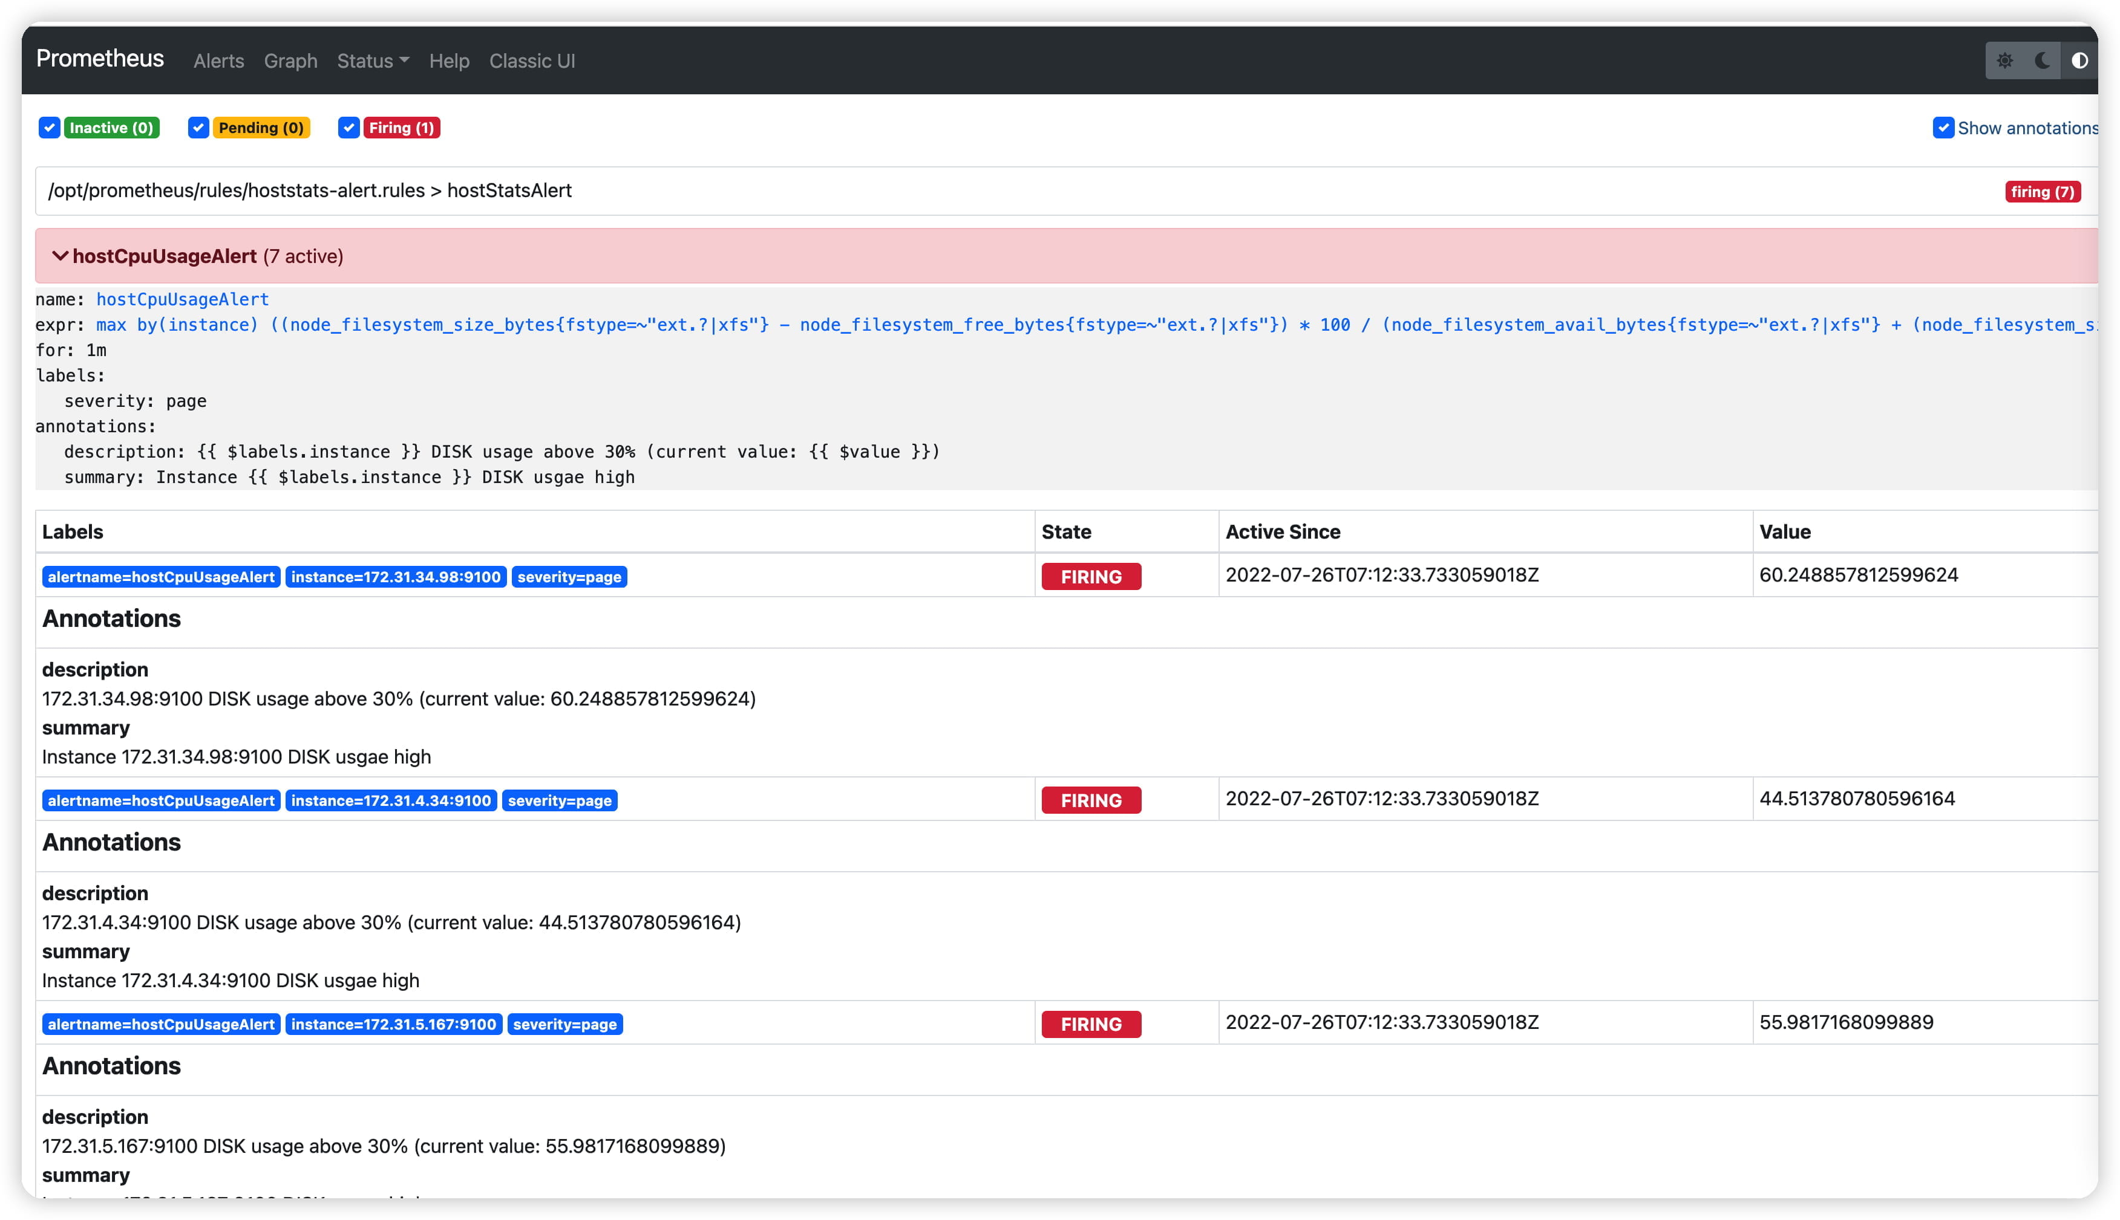This screenshot has width=2120, height=1220.
Task: Open the Alerts page
Action: point(219,60)
